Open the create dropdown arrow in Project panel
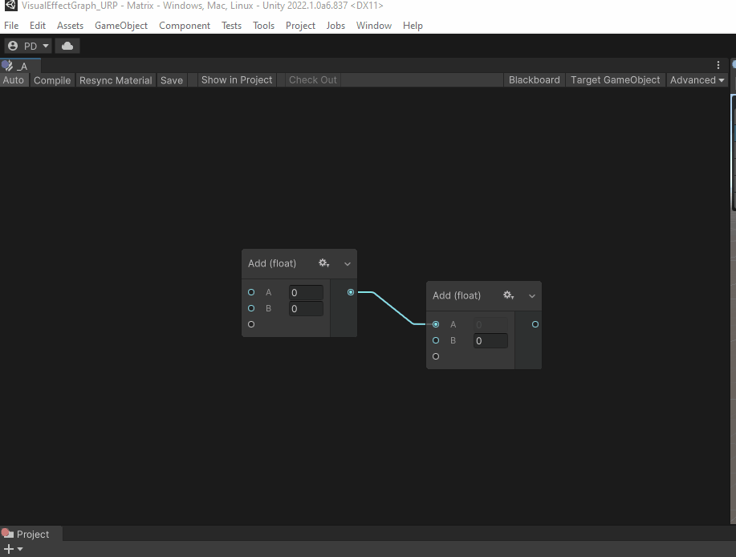Image resolution: width=736 pixels, height=557 pixels. [x=20, y=549]
